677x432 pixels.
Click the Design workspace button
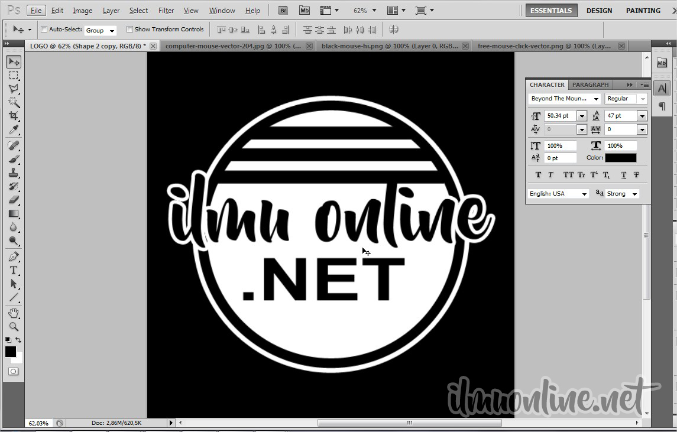tap(599, 11)
